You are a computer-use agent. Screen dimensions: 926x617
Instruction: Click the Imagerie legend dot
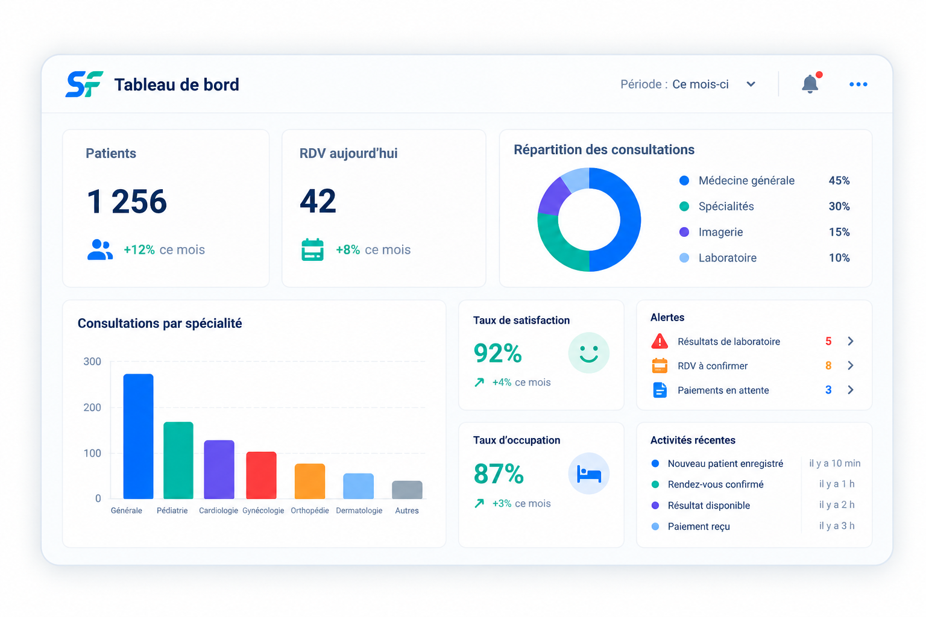pyautogui.click(x=684, y=232)
